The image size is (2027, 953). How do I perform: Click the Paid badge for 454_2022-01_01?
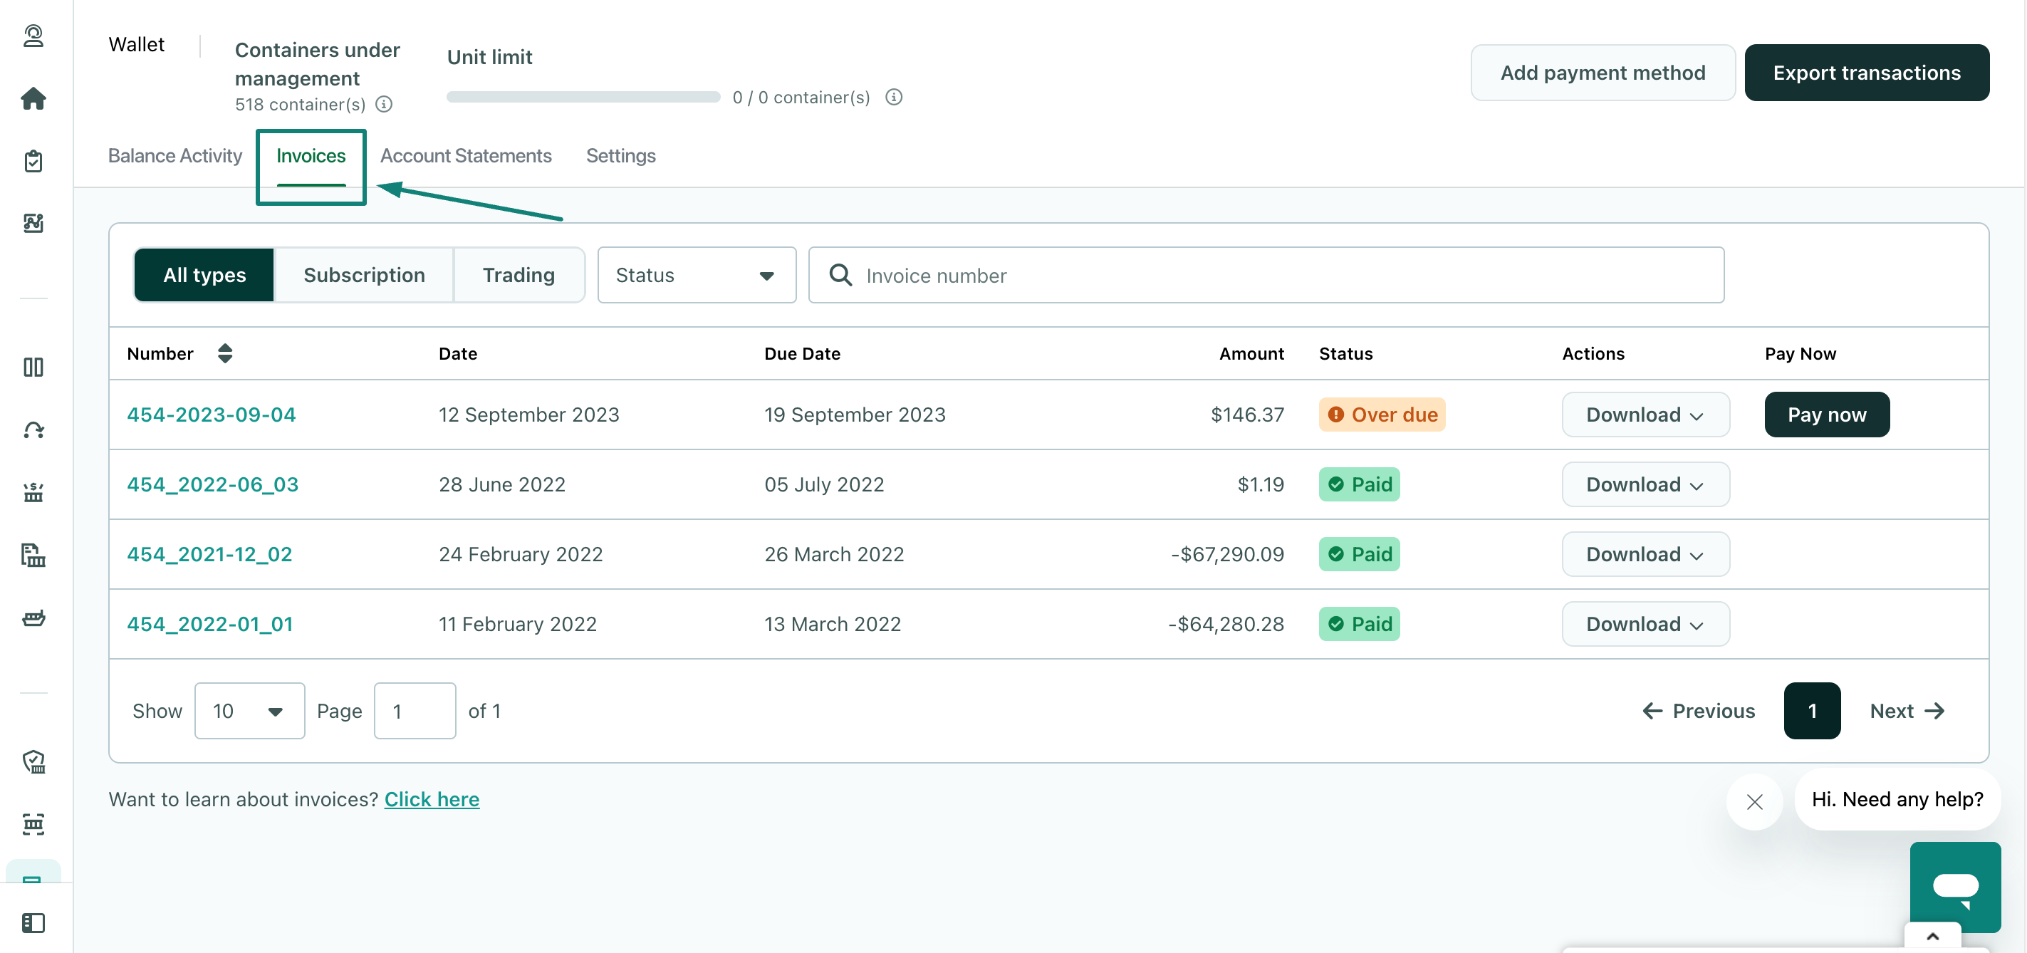click(1359, 624)
